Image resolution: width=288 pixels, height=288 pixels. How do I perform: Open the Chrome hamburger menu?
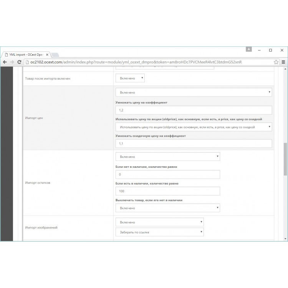(283, 62)
